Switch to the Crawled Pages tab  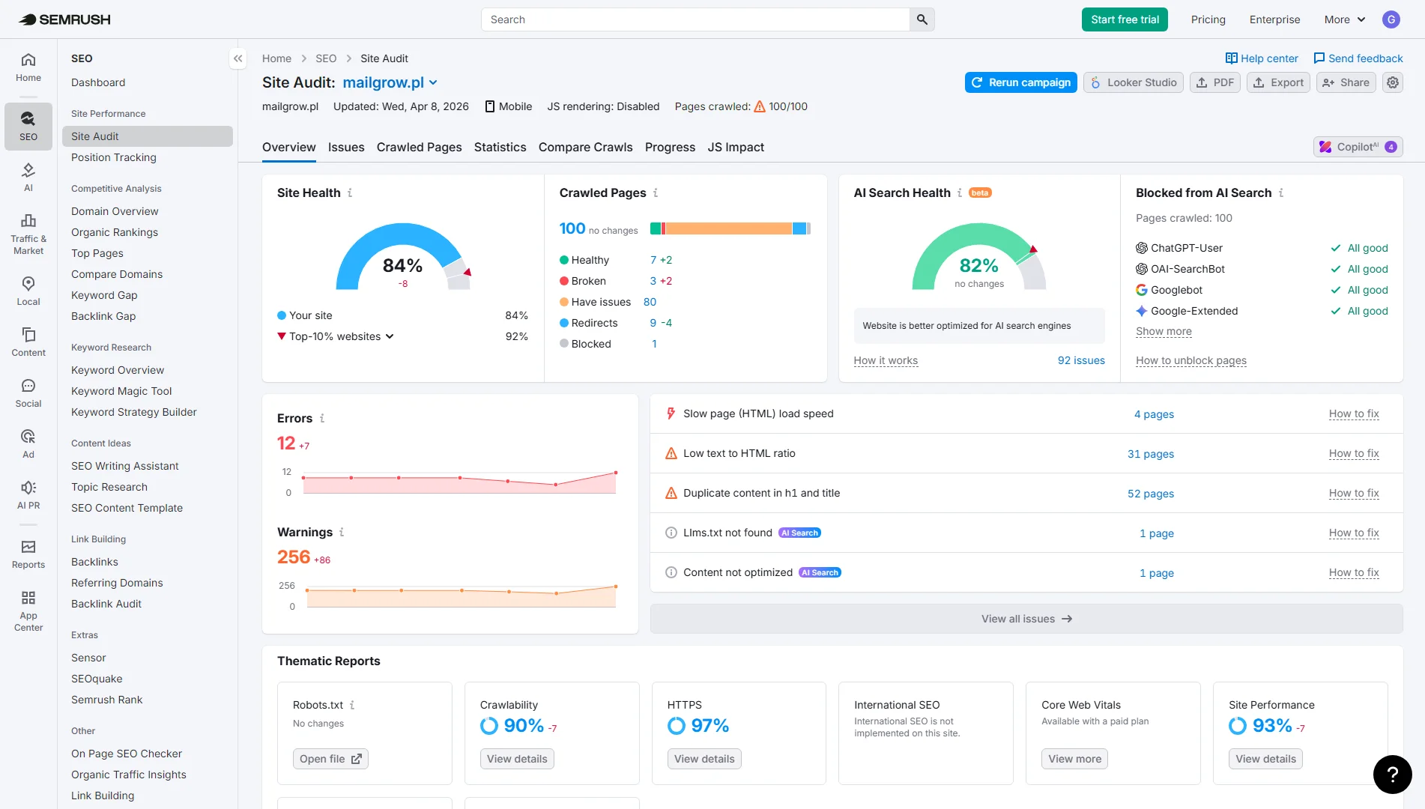[x=419, y=147]
